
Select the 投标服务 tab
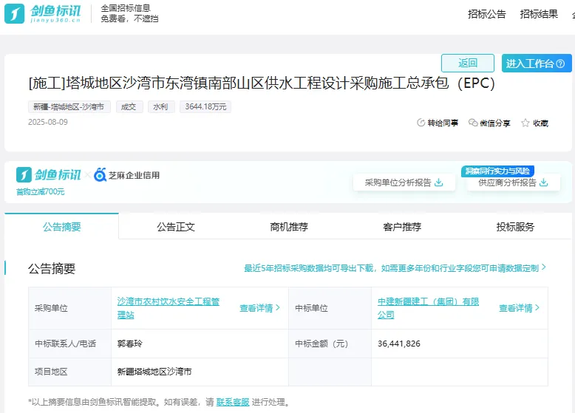click(515, 227)
